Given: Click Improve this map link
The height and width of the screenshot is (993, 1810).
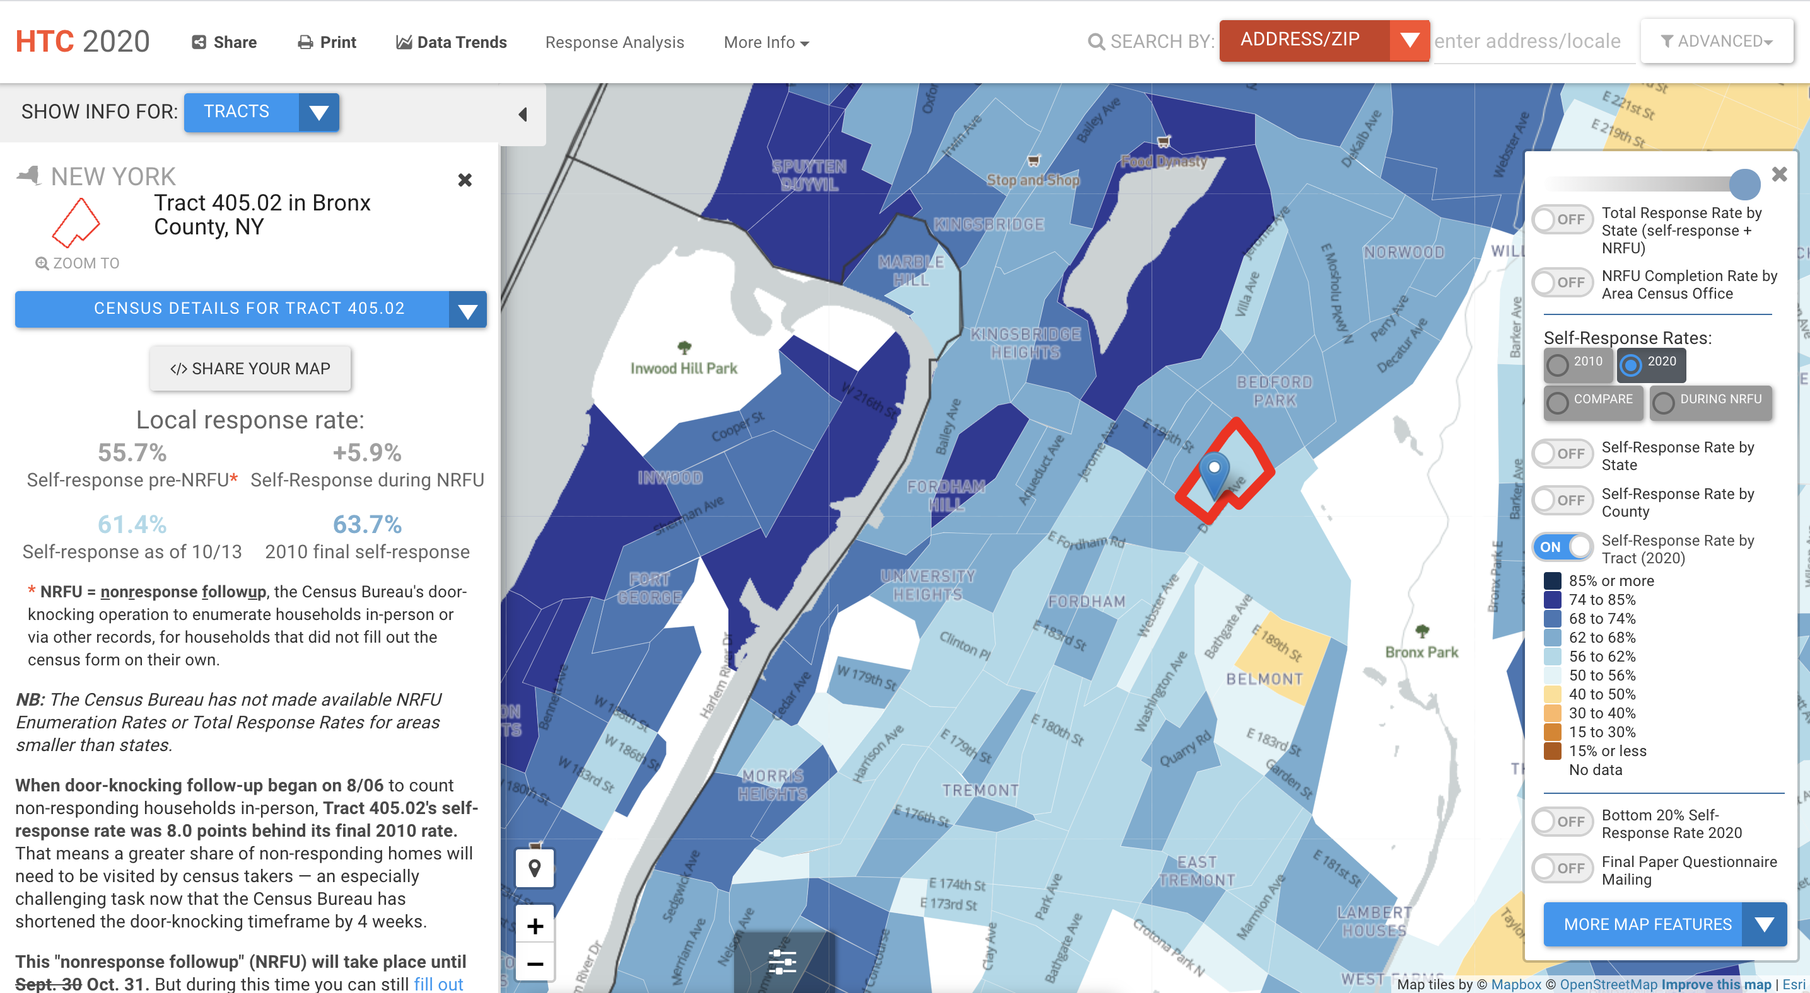Looking at the screenshot, I should click(x=1716, y=984).
